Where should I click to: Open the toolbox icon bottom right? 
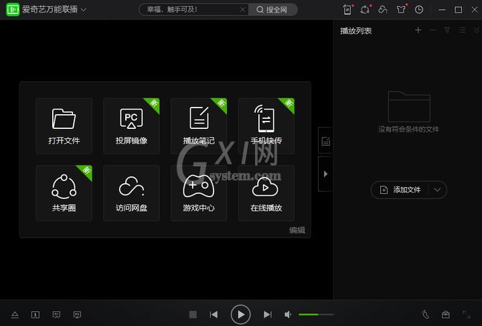coord(446,315)
